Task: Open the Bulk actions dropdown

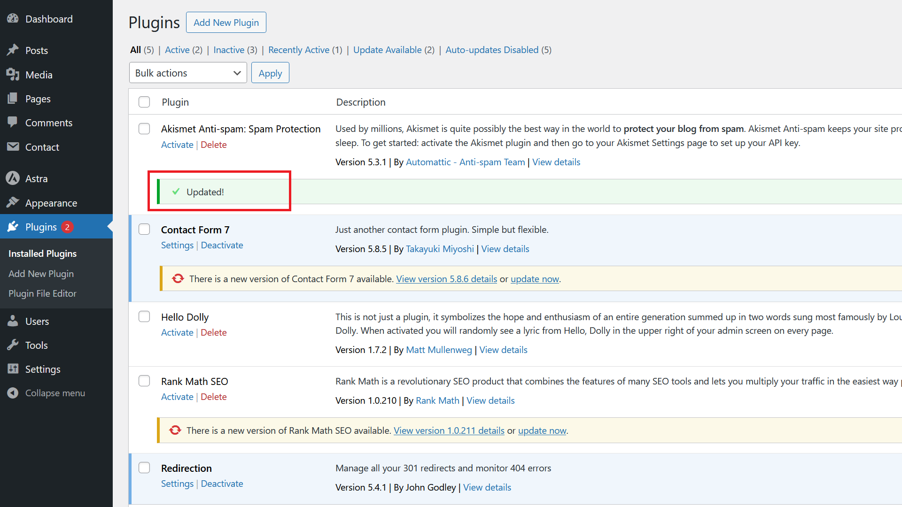Action: [x=188, y=73]
